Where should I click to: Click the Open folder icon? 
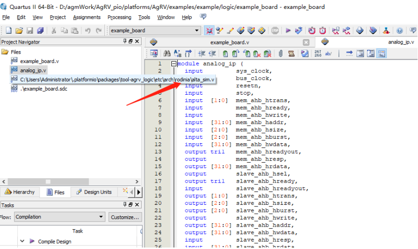[x=18, y=30]
